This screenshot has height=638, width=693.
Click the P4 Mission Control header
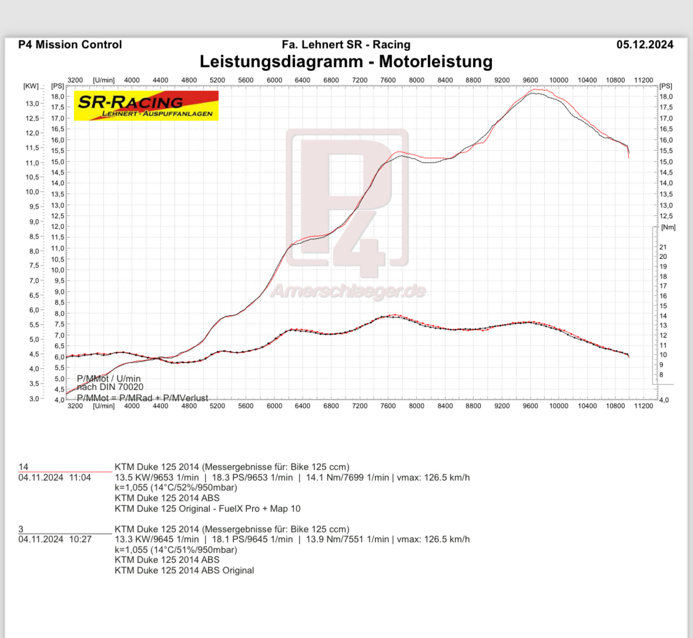pyautogui.click(x=70, y=45)
